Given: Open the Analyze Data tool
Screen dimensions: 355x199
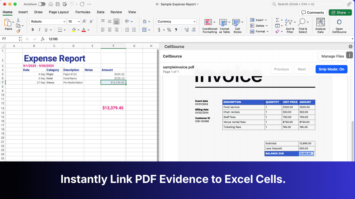Looking at the screenshot, I should point(320,25).
